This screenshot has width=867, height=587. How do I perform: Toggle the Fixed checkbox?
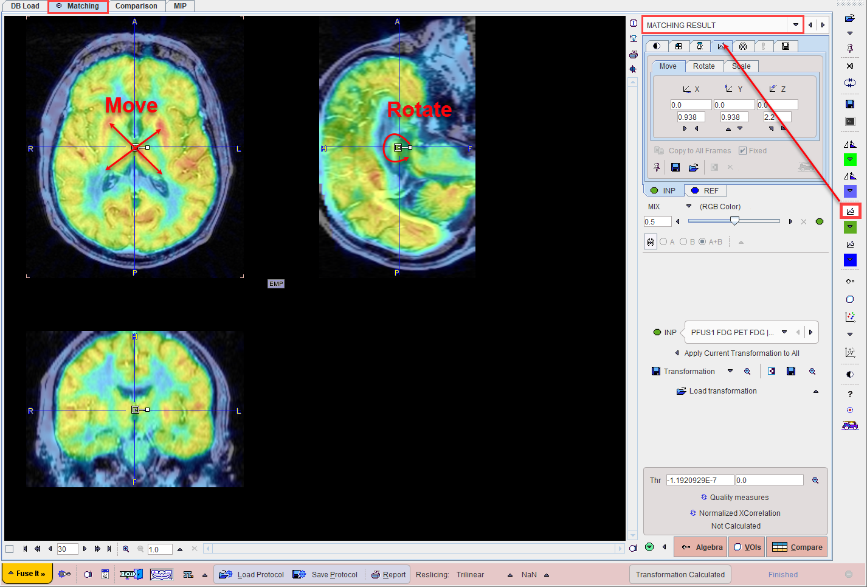742,151
